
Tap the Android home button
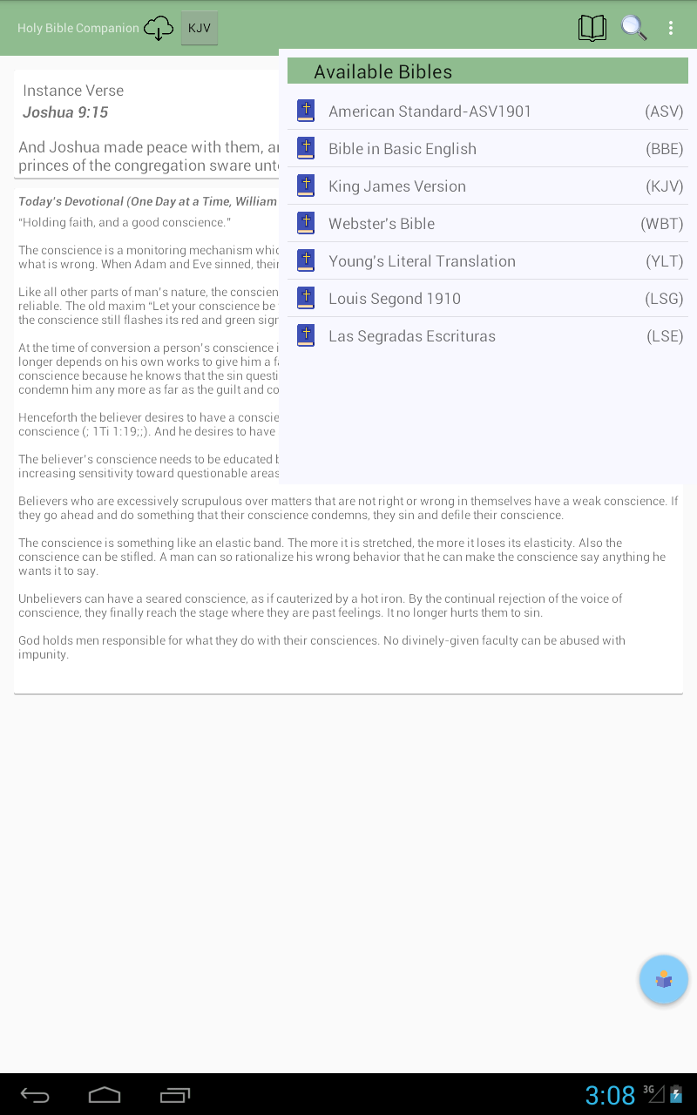coord(105,1095)
